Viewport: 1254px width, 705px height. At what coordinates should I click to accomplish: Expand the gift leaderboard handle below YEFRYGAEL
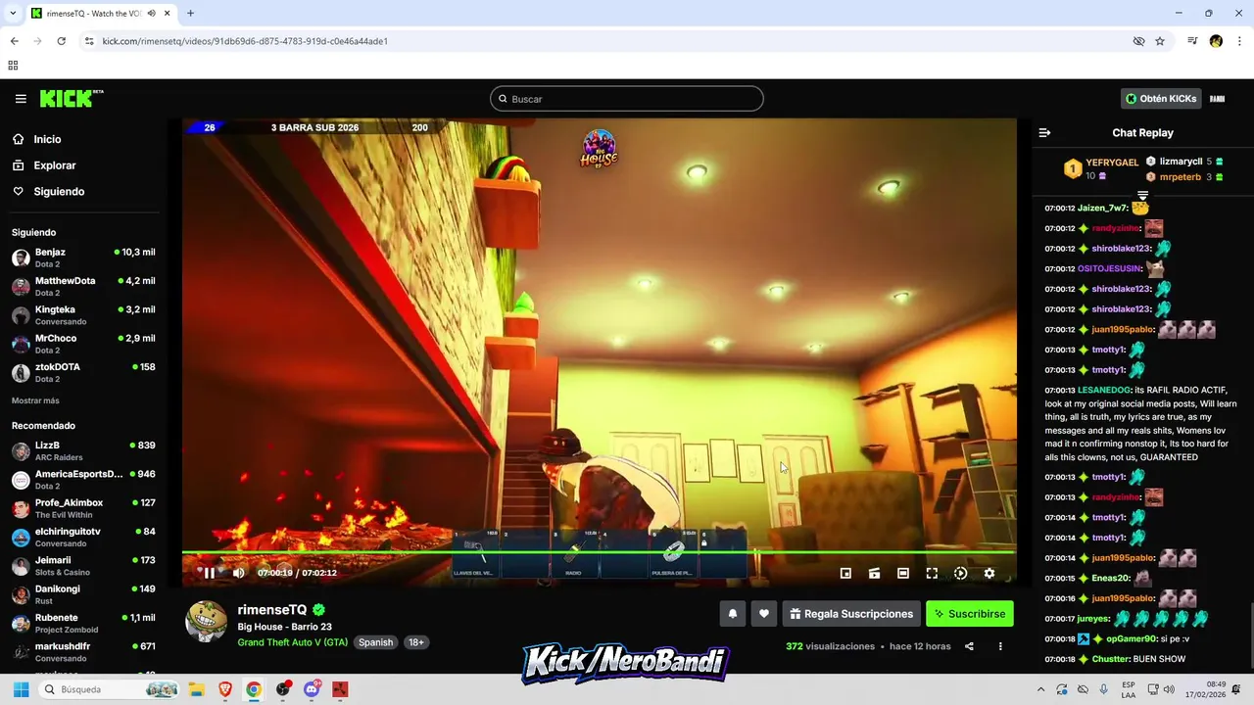1142,195
